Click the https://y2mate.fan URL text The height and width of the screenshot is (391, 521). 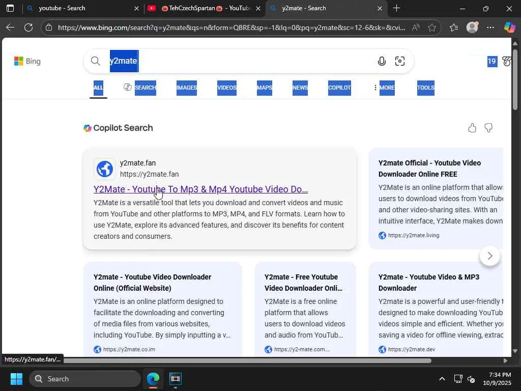click(150, 174)
